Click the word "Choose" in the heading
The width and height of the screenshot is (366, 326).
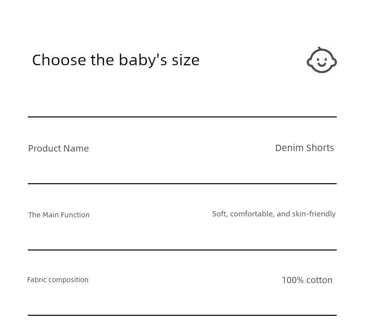59,60
